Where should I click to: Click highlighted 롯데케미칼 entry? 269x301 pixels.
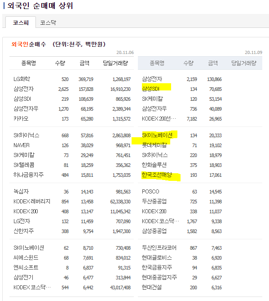[154, 145]
